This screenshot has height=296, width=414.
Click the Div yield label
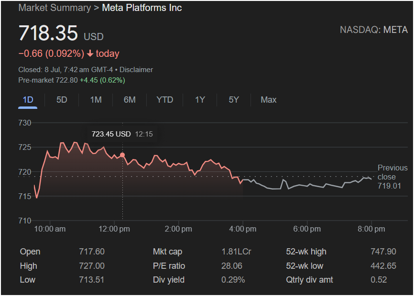click(169, 280)
